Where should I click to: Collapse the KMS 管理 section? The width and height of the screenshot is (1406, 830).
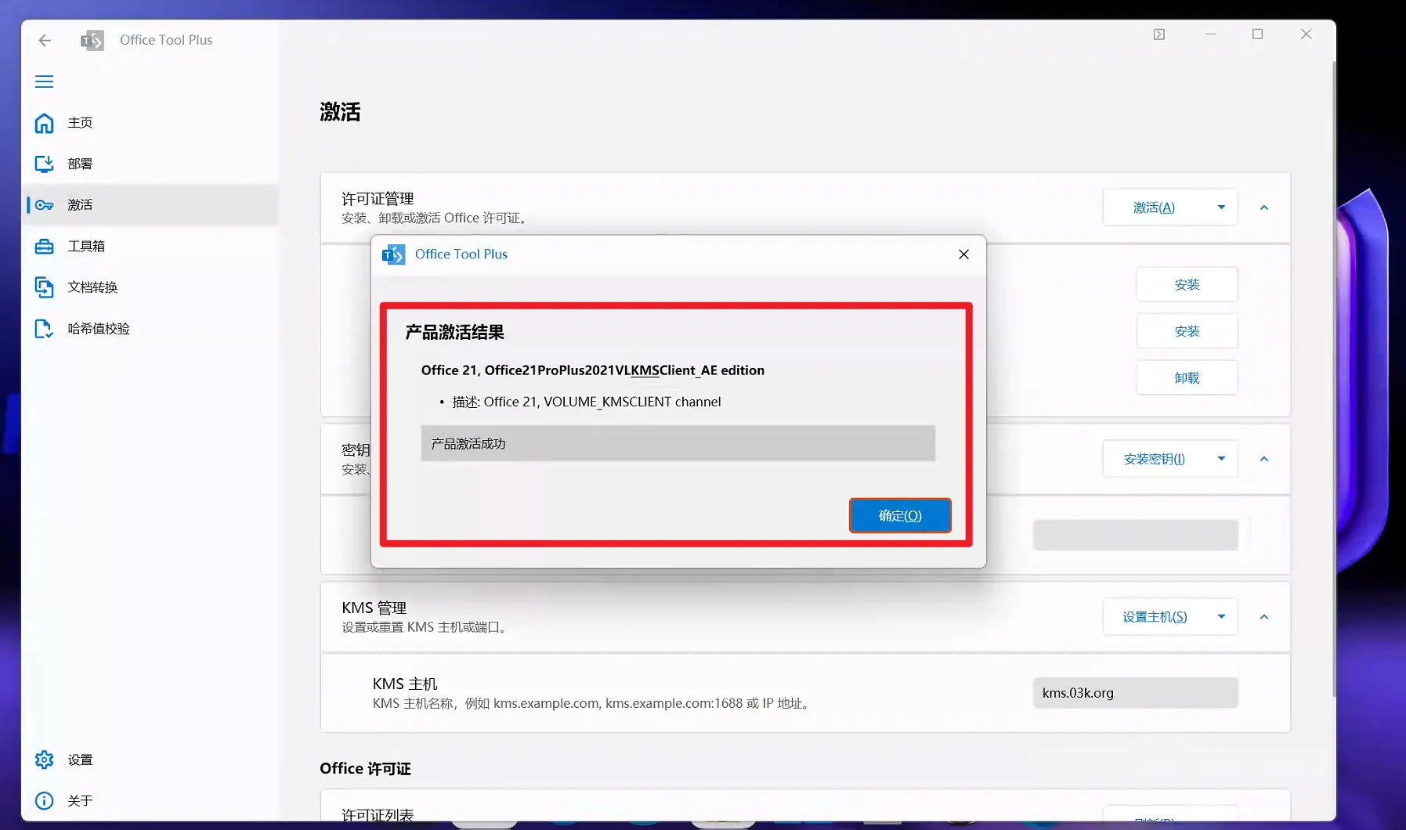click(1263, 617)
